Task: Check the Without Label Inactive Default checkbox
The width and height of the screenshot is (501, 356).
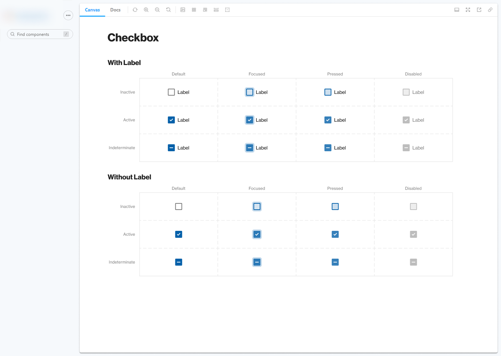Action: tap(178, 207)
